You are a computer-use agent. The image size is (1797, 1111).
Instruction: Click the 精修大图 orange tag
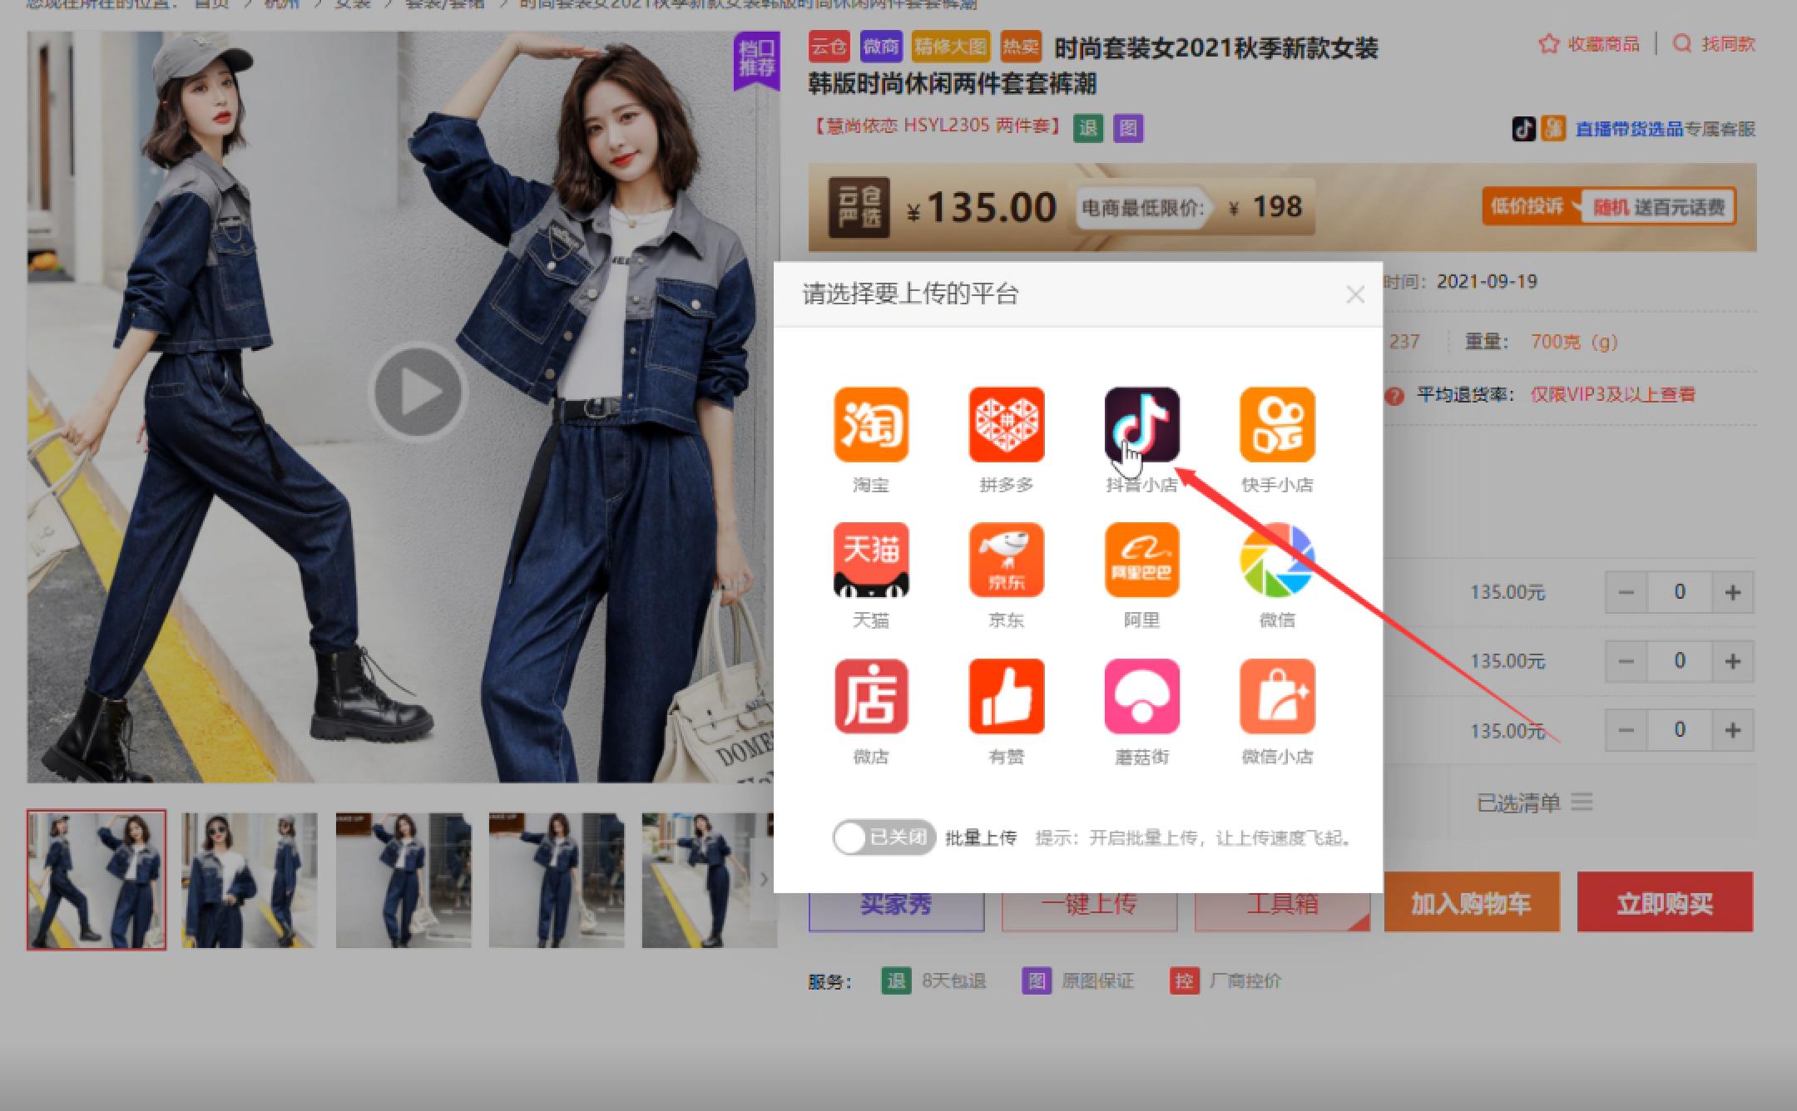pos(950,47)
